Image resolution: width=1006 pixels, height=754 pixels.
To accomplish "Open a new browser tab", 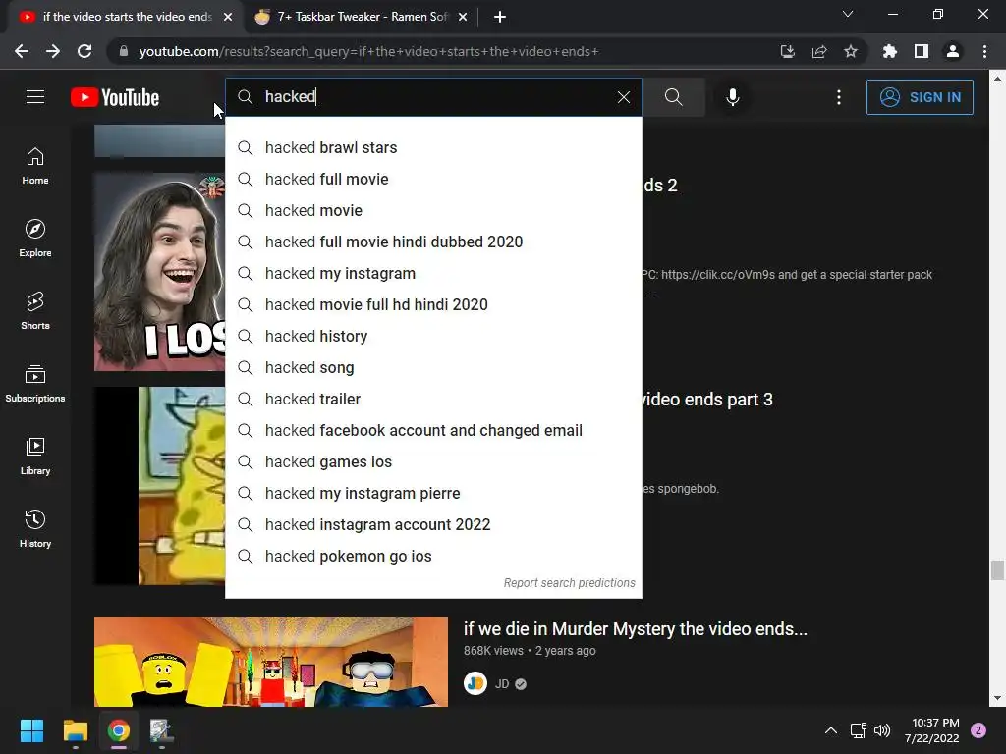I will 500,17.
